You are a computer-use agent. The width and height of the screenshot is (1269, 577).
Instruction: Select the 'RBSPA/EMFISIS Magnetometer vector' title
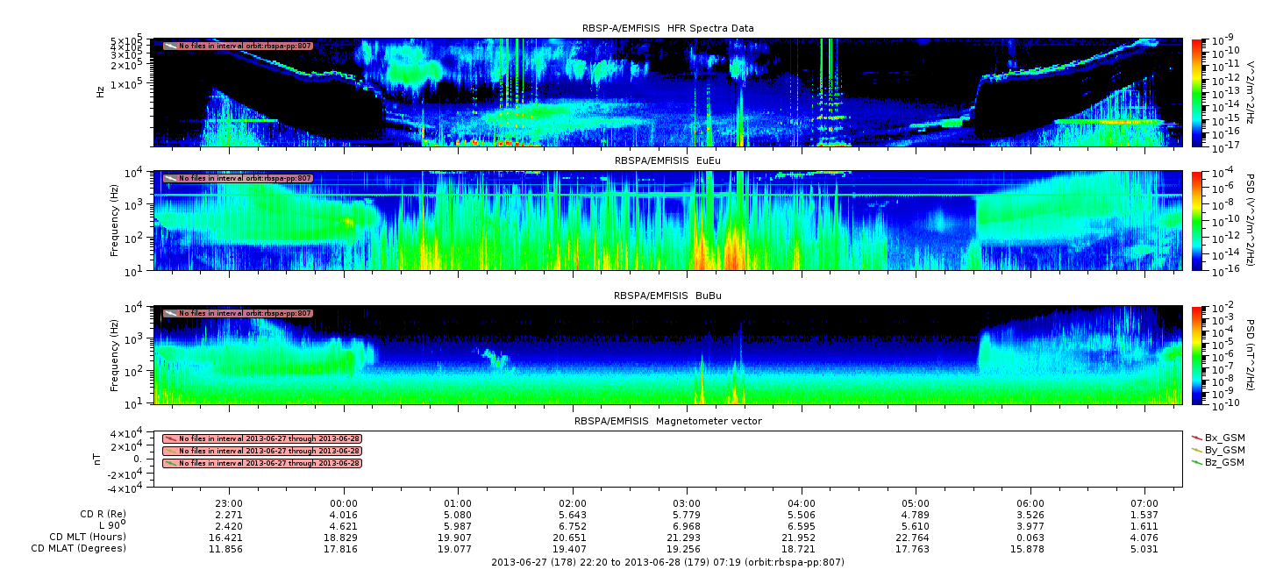coord(667,421)
